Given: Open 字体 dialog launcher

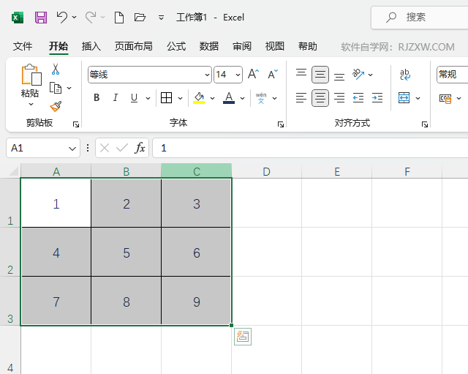Looking at the screenshot, I should [x=281, y=124].
